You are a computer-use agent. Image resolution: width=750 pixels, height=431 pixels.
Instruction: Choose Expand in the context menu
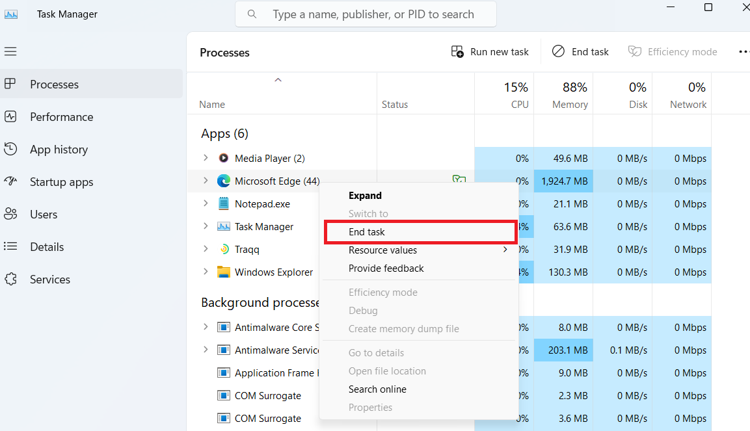click(365, 196)
